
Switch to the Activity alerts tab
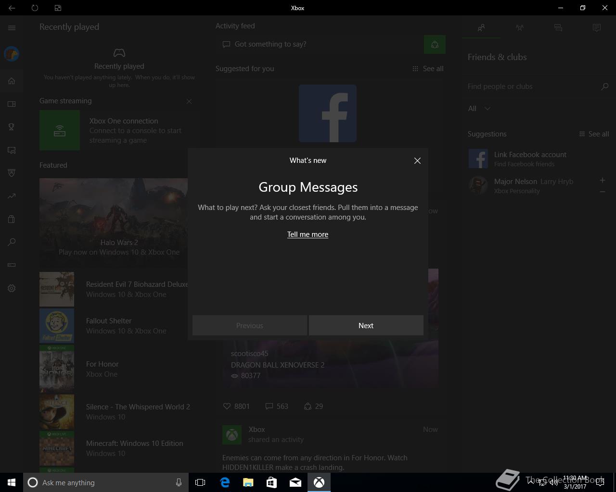(597, 28)
